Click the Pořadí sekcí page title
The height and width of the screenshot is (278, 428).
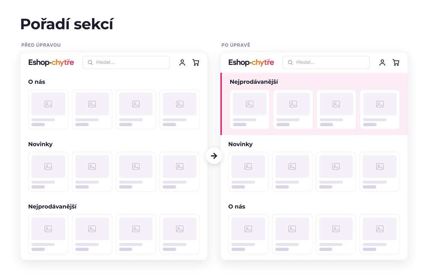[x=67, y=24]
